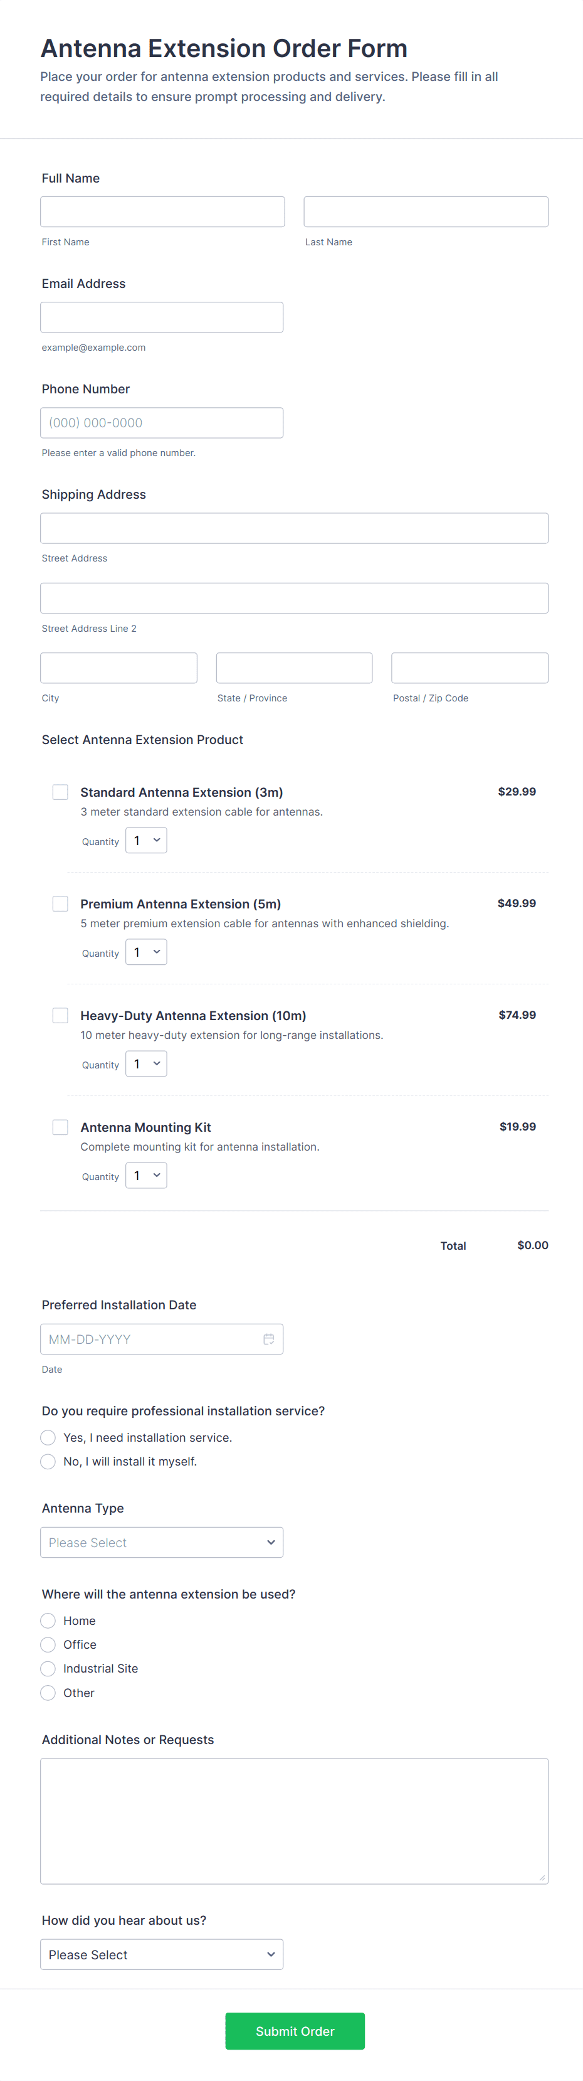Enable the Antenna Mounting Kit checkbox
583x2081 pixels.
tap(61, 1127)
